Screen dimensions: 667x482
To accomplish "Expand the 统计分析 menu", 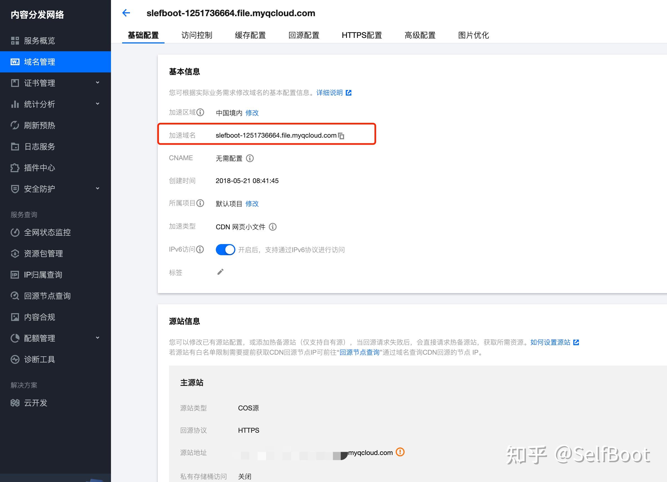I will point(98,104).
